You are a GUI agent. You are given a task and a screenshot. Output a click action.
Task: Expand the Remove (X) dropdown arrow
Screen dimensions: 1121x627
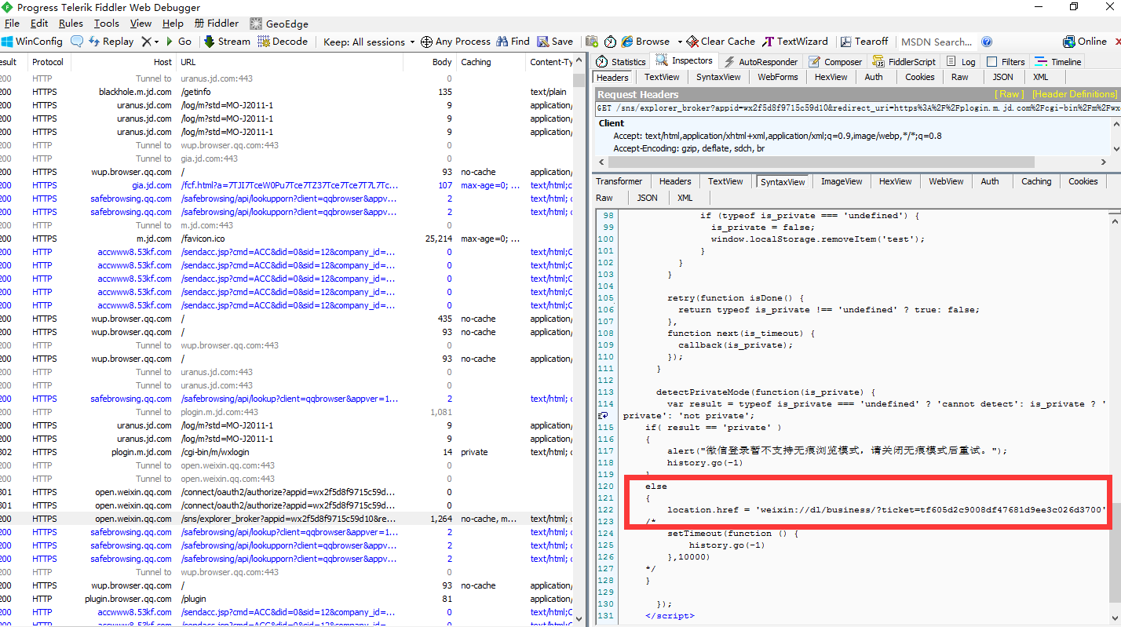156,42
